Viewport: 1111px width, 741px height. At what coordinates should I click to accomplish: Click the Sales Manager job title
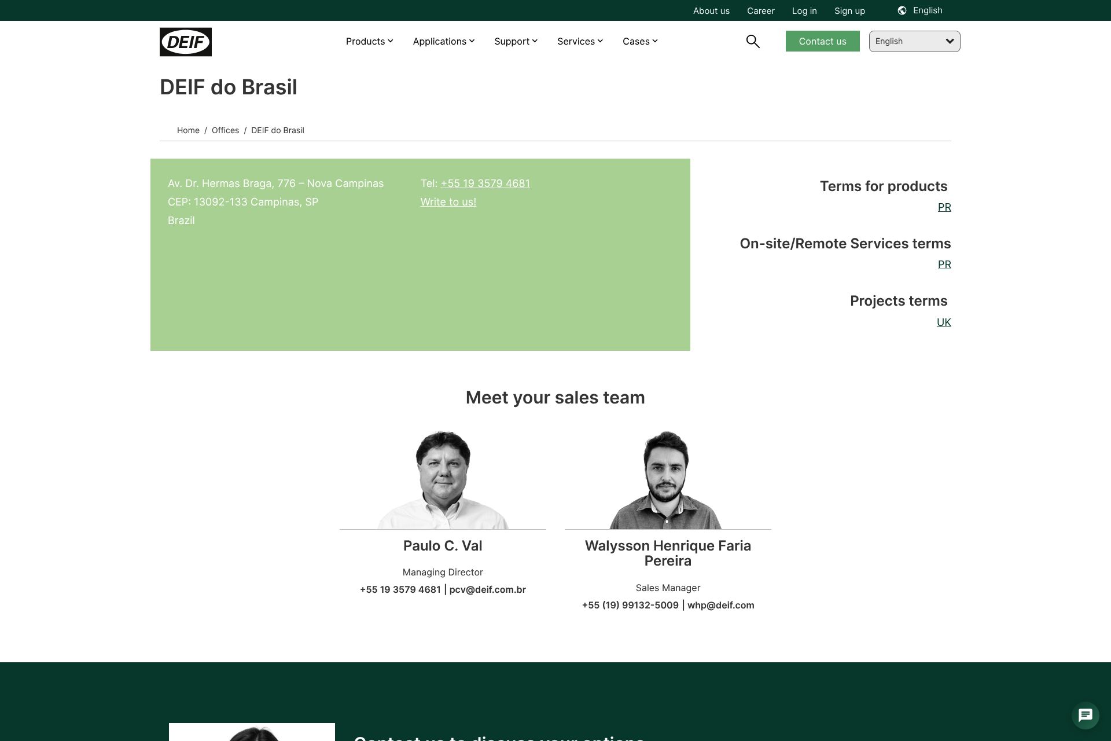668,588
